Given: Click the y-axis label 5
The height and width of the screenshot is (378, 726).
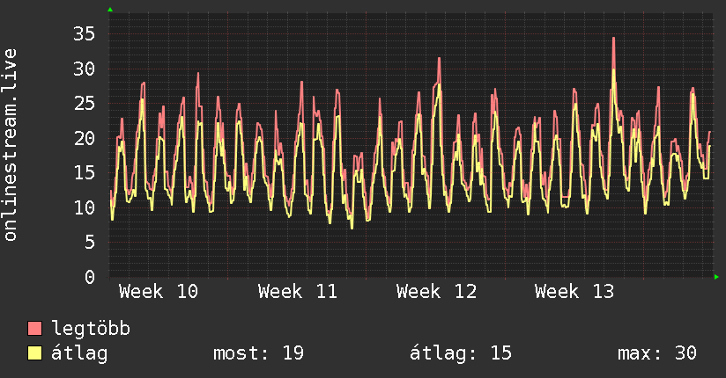Looking at the screenshot, I should click(x=90, y=242).
